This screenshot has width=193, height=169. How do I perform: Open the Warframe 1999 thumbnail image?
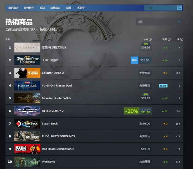point(27,162)
